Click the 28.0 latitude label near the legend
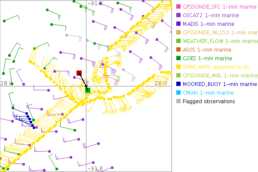The height and width of the screenshot is (172, 258). [160, 83]
